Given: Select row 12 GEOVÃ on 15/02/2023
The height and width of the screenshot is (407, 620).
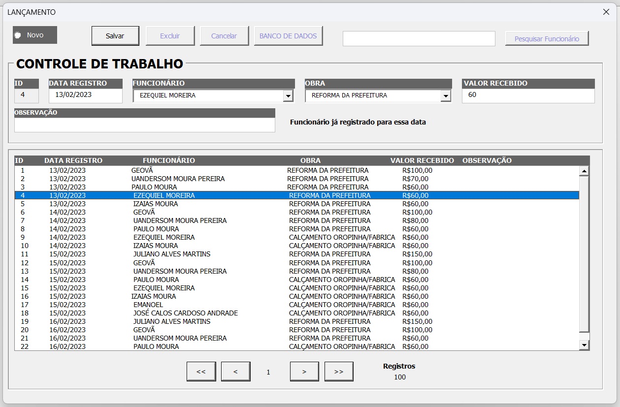Looking at the screenshot, I should tap(297, 263).
